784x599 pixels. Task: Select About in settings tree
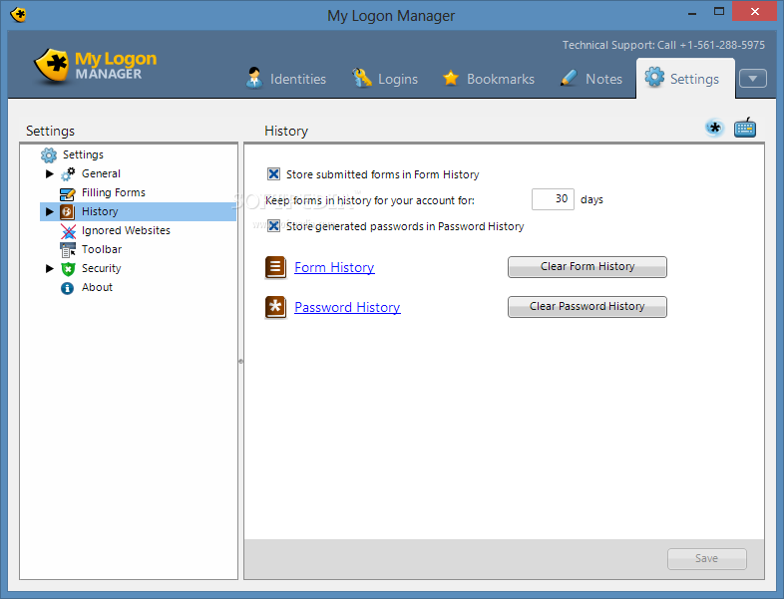97,288
